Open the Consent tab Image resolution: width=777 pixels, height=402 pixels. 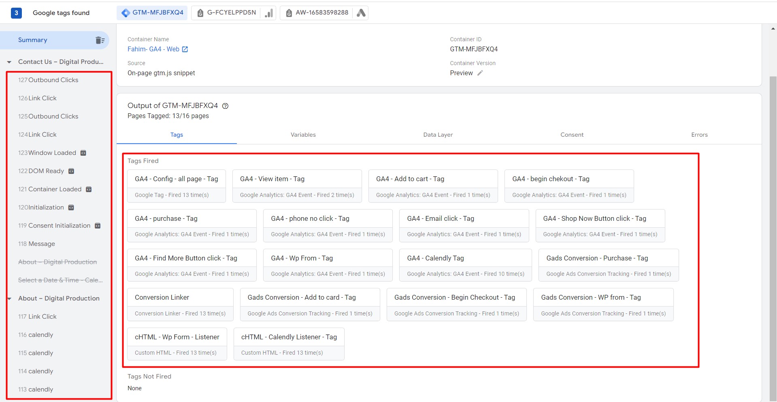[x=572, y=135]
